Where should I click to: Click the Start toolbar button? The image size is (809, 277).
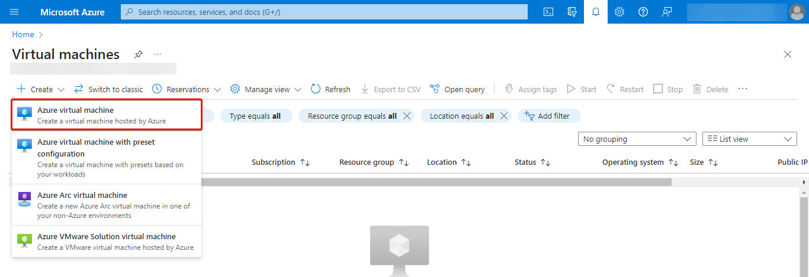click(x=582, y=89)
